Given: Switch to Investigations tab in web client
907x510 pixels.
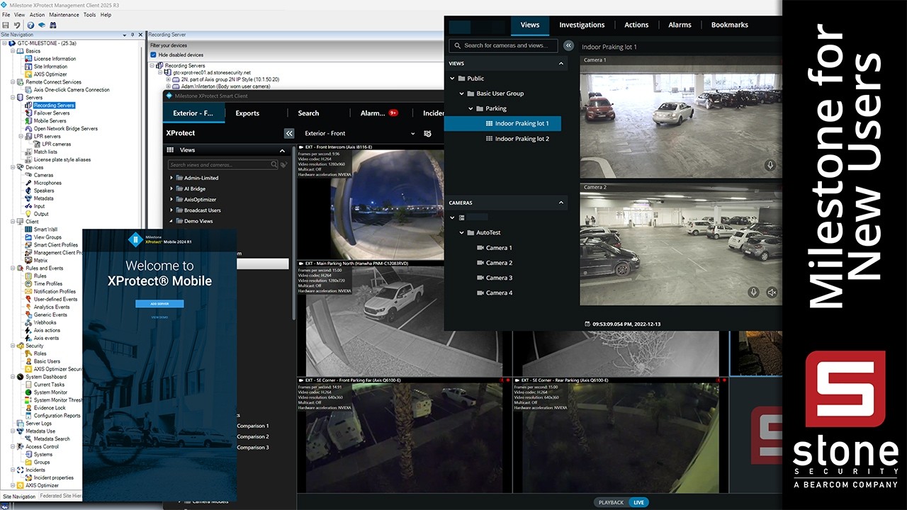Looking at the screenshot, I should click(x=582, y=25).
